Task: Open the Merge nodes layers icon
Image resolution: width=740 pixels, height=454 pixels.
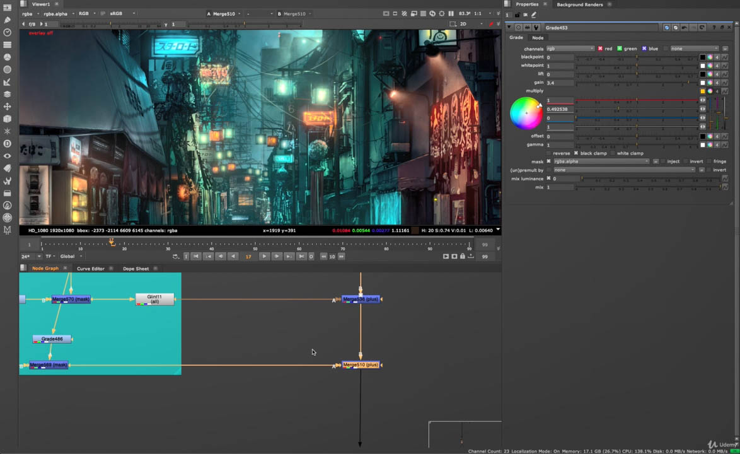Action: (x=7, y=95)
